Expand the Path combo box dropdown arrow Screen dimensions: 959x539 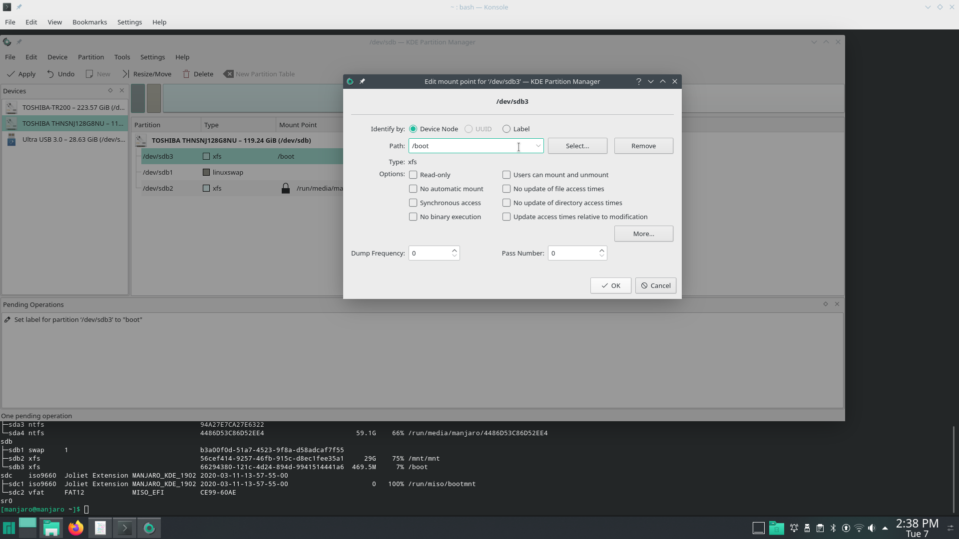click(x=538, y=146)
